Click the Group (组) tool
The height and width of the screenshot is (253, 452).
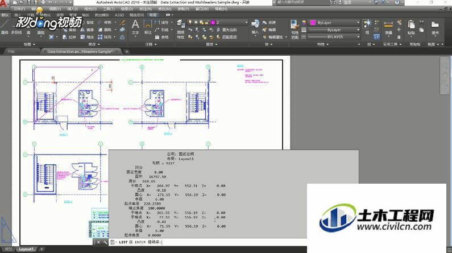click(367, 27)
